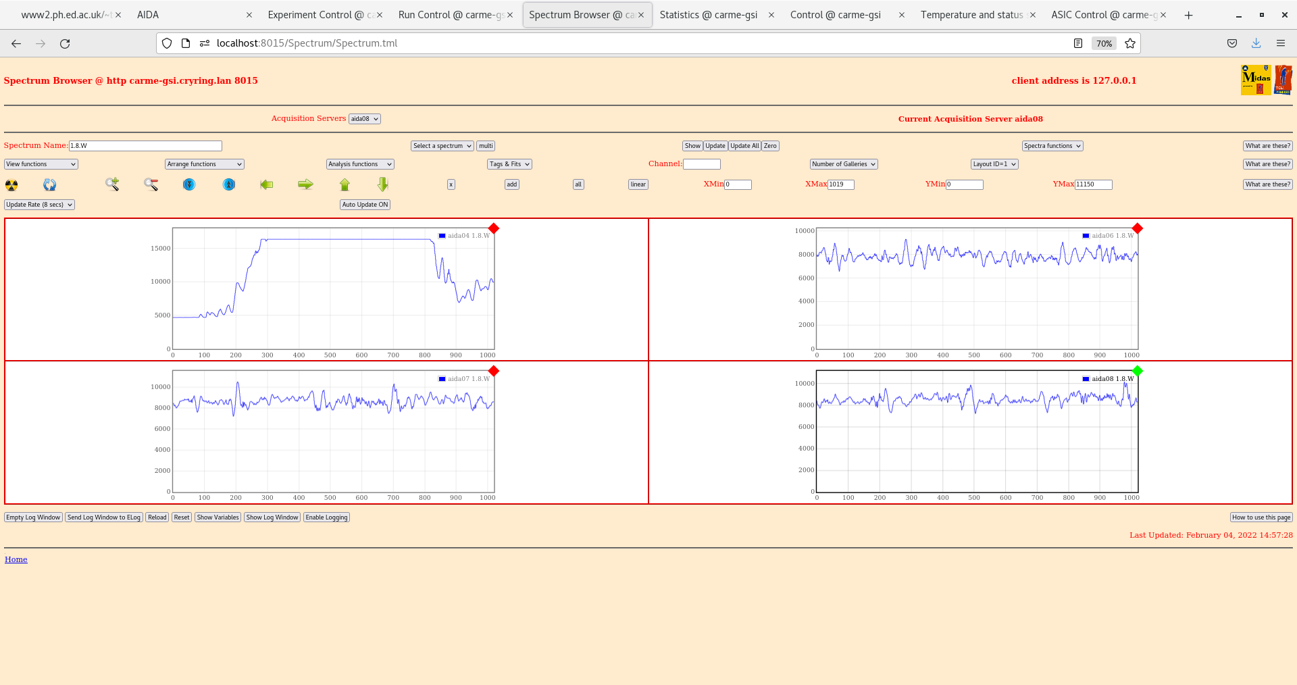This screenshot has width=1297, height=685.
Task: Select the zoom-out magnifier icon
Action: [150, 184]
